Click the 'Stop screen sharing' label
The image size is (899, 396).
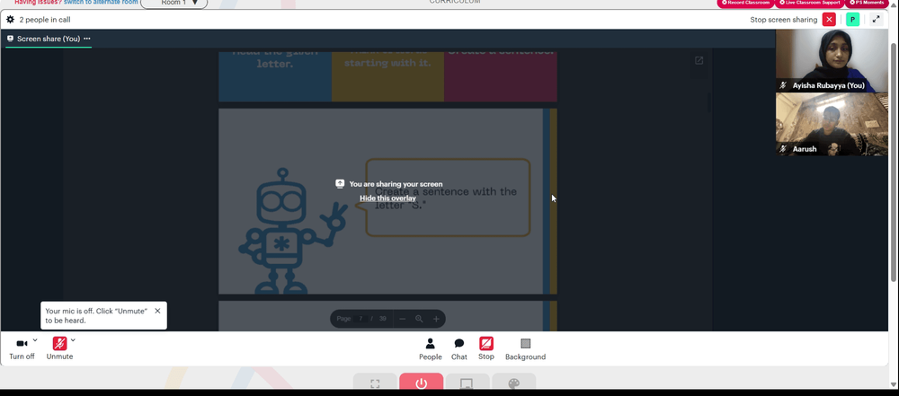784,20
